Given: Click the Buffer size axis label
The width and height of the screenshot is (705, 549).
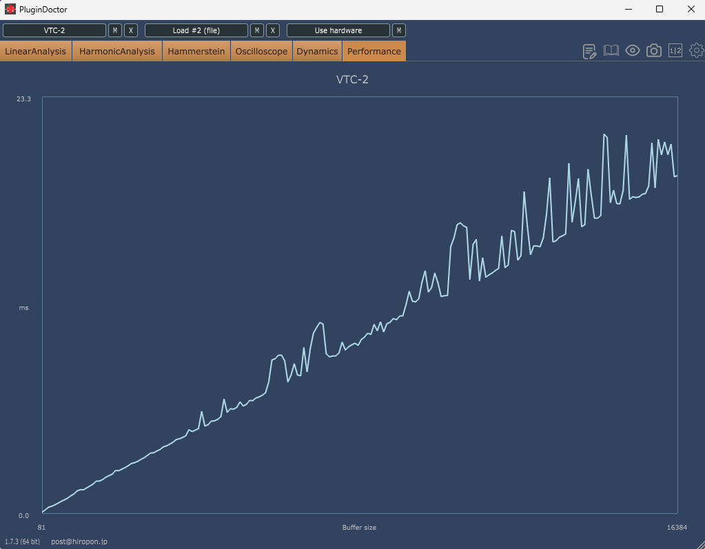Looking at the screenshot, I should point(359,528).
